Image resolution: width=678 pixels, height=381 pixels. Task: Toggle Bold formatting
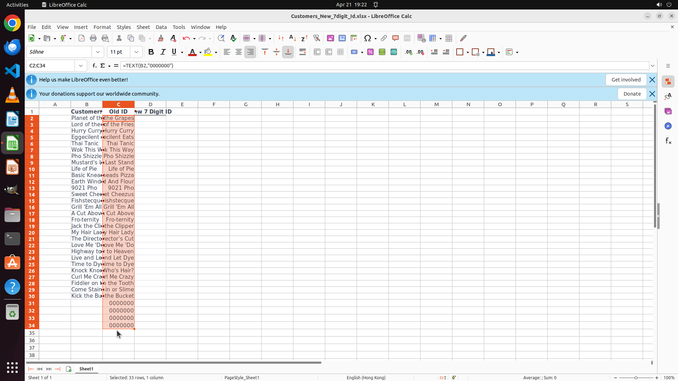pos(151,52)
